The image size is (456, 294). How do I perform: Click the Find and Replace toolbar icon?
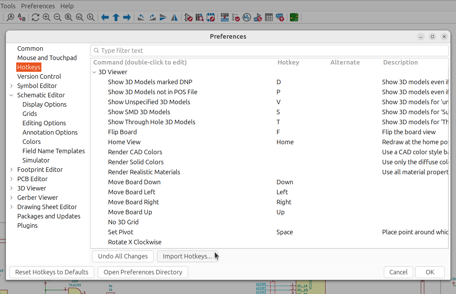pos(21,17)
